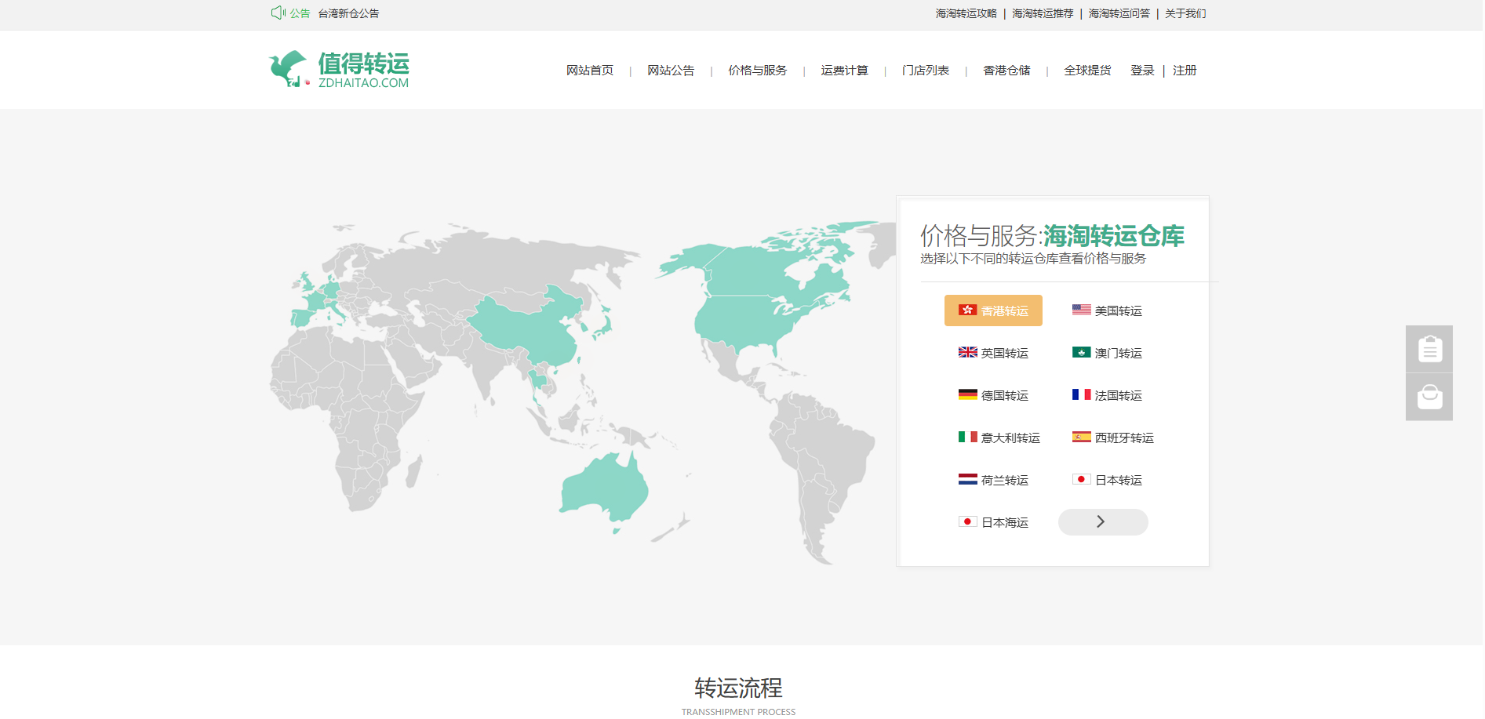
Task: Click the shopping bag icon in right sidebar
Action: (1429, 397)
